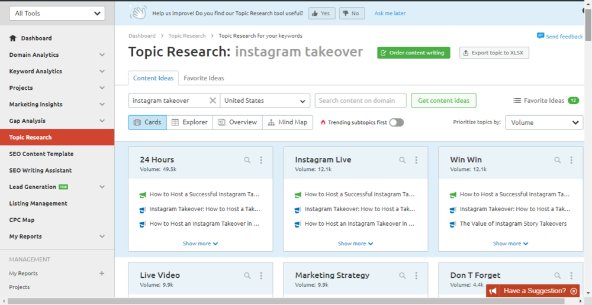Click the search icon on the Marketing Strategy card
592x305 pixels.
point(403,275)
